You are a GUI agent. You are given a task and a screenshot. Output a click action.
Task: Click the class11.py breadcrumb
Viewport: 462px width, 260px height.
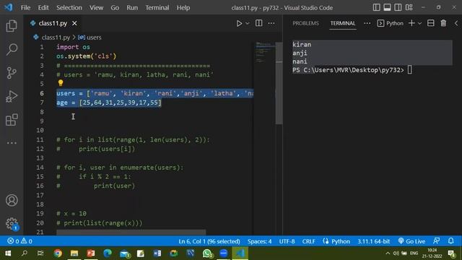pos(56,38)
